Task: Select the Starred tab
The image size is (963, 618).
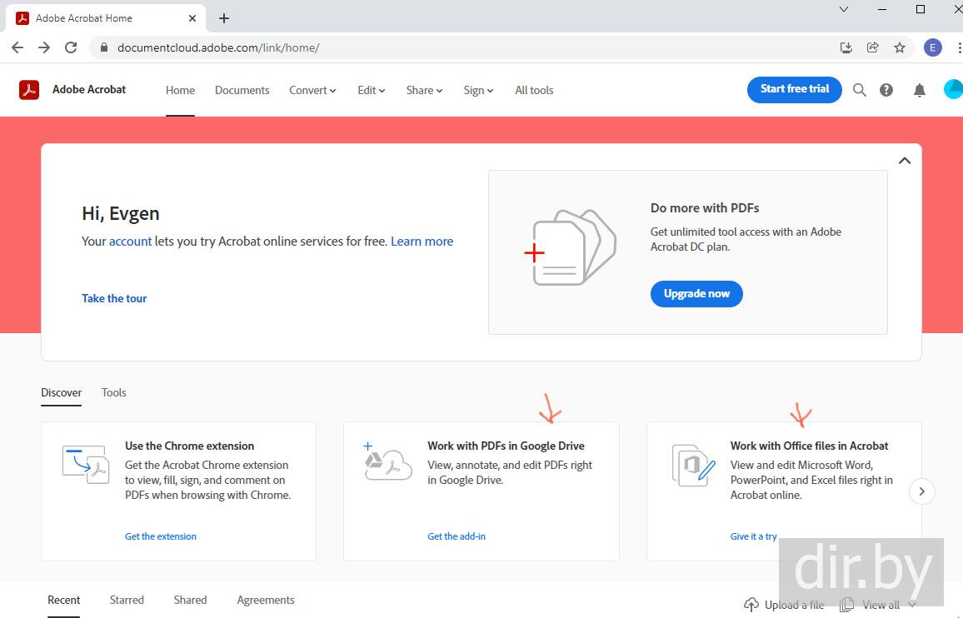Action: coord(127,600)
